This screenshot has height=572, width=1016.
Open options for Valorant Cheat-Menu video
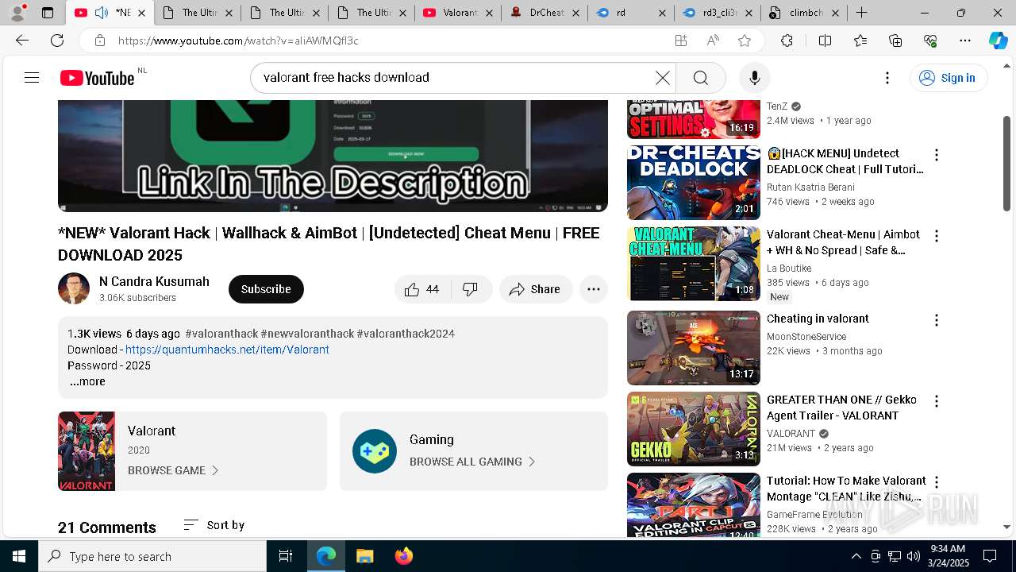coord(937,236)
